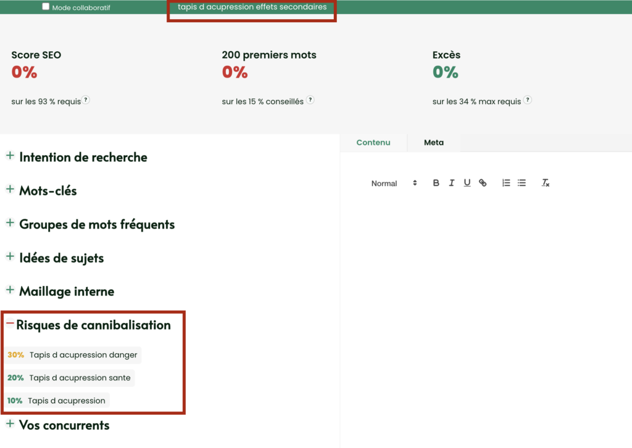Expand the Mots-clés section
This screenshot has width=632, height=448.
pos(10,190)
